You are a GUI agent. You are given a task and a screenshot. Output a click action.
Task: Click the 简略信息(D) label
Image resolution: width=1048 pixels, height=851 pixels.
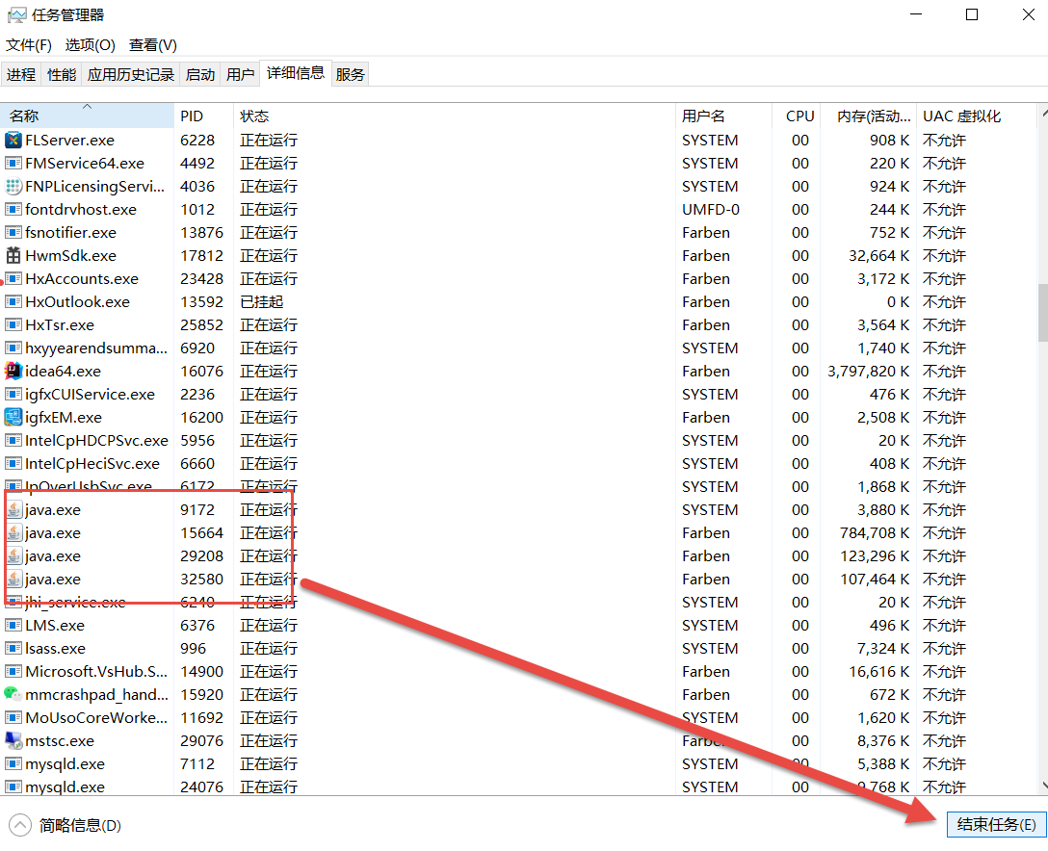click(x=80, y=826)
